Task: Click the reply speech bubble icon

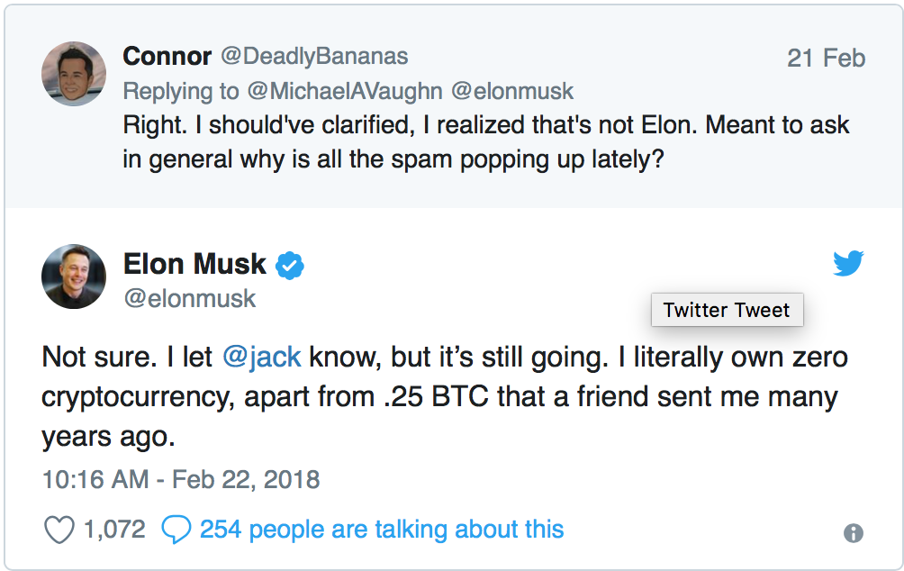Action: coord(176,530)
